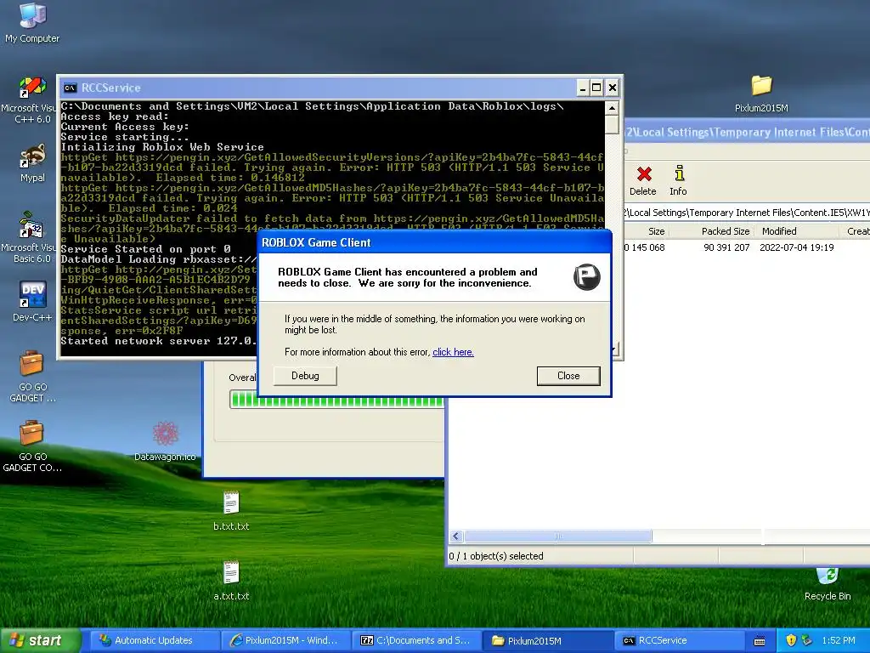Open the My Computer desktop icon
Viewport: 870px width, 653px height.
[32, 22]
